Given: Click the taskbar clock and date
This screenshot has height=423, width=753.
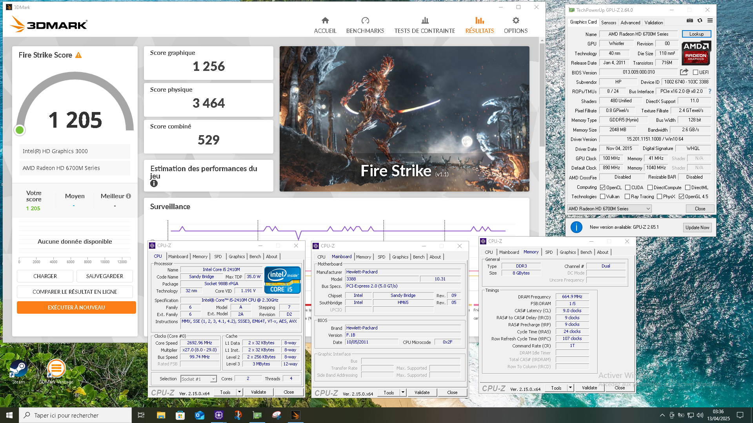Looking at the screenshot, I should click(718, 415).
